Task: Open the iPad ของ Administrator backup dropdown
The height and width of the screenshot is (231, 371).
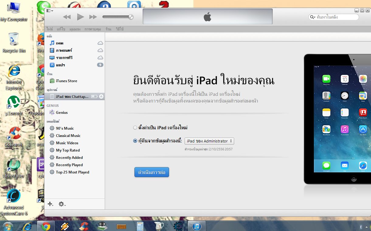Action: click(x=209, y=141)
